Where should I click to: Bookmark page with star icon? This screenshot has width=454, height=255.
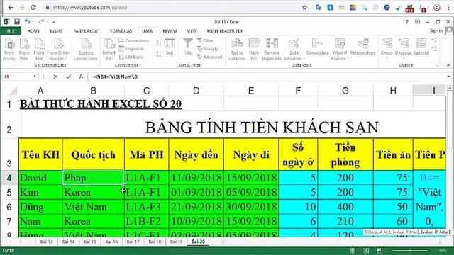tap(304, 8)
